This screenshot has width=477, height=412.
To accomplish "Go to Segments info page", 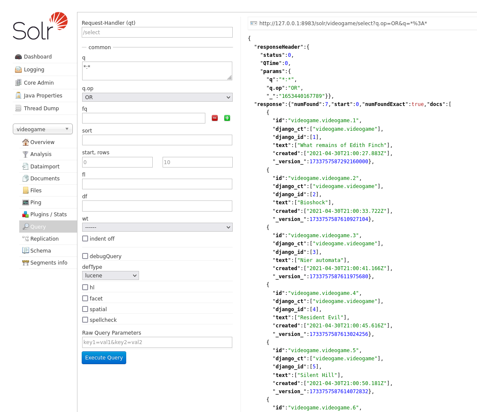I will (x=48, y=263).
